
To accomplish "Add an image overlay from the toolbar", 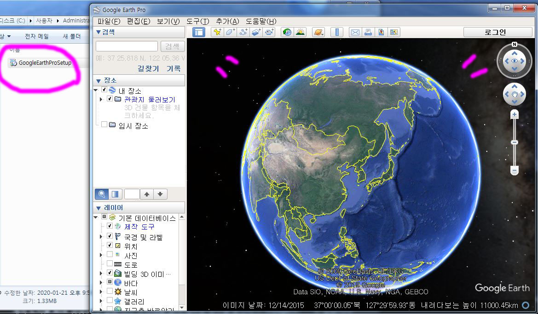I will [256, 32].
